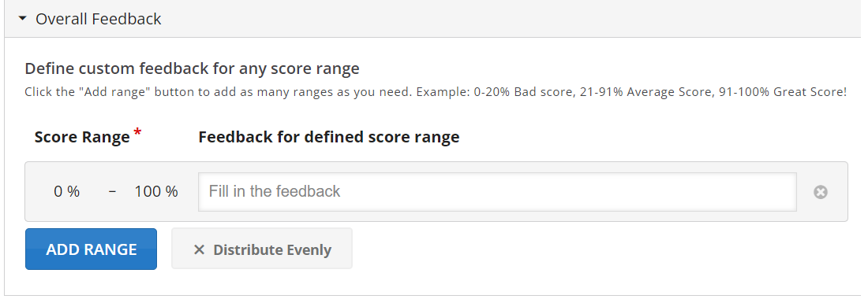
Task: Add a new score range
Action: [x=92, y=249]
